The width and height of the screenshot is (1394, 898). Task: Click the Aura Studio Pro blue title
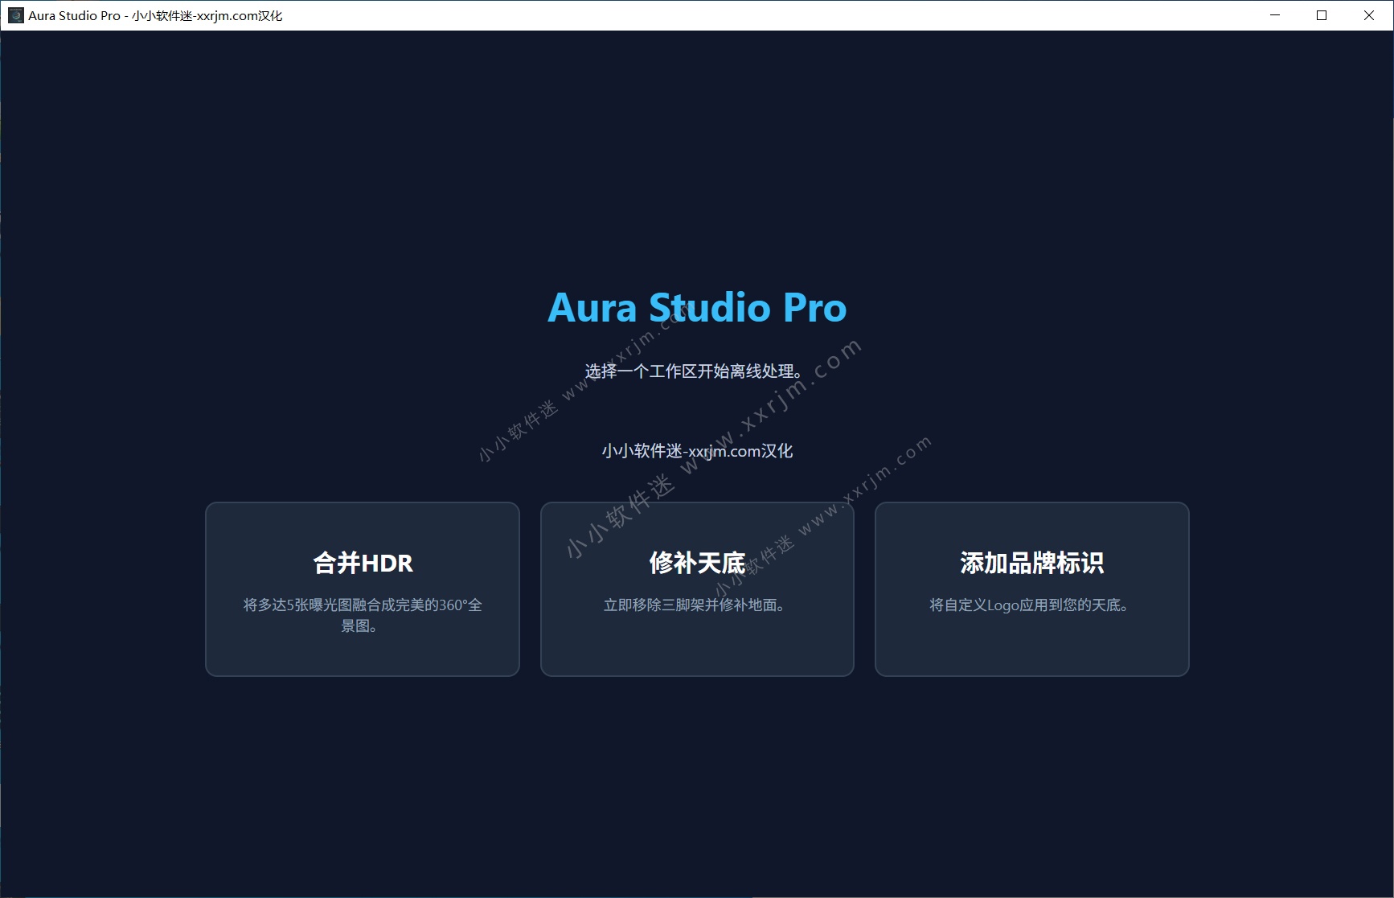click(697, 307)
